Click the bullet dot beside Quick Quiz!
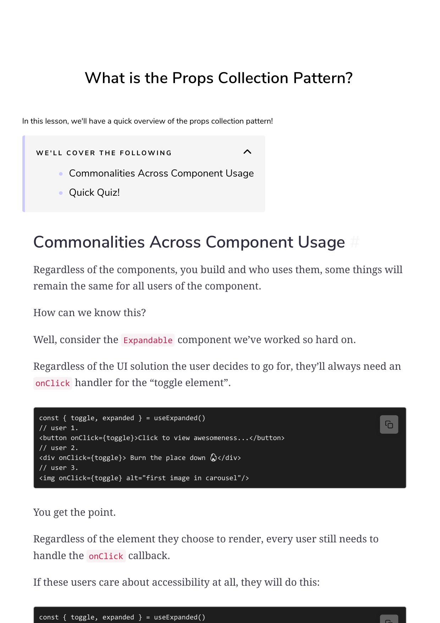The height and width of the screenshot is (623, 440). pyautogui.click(x=61, y=193)
